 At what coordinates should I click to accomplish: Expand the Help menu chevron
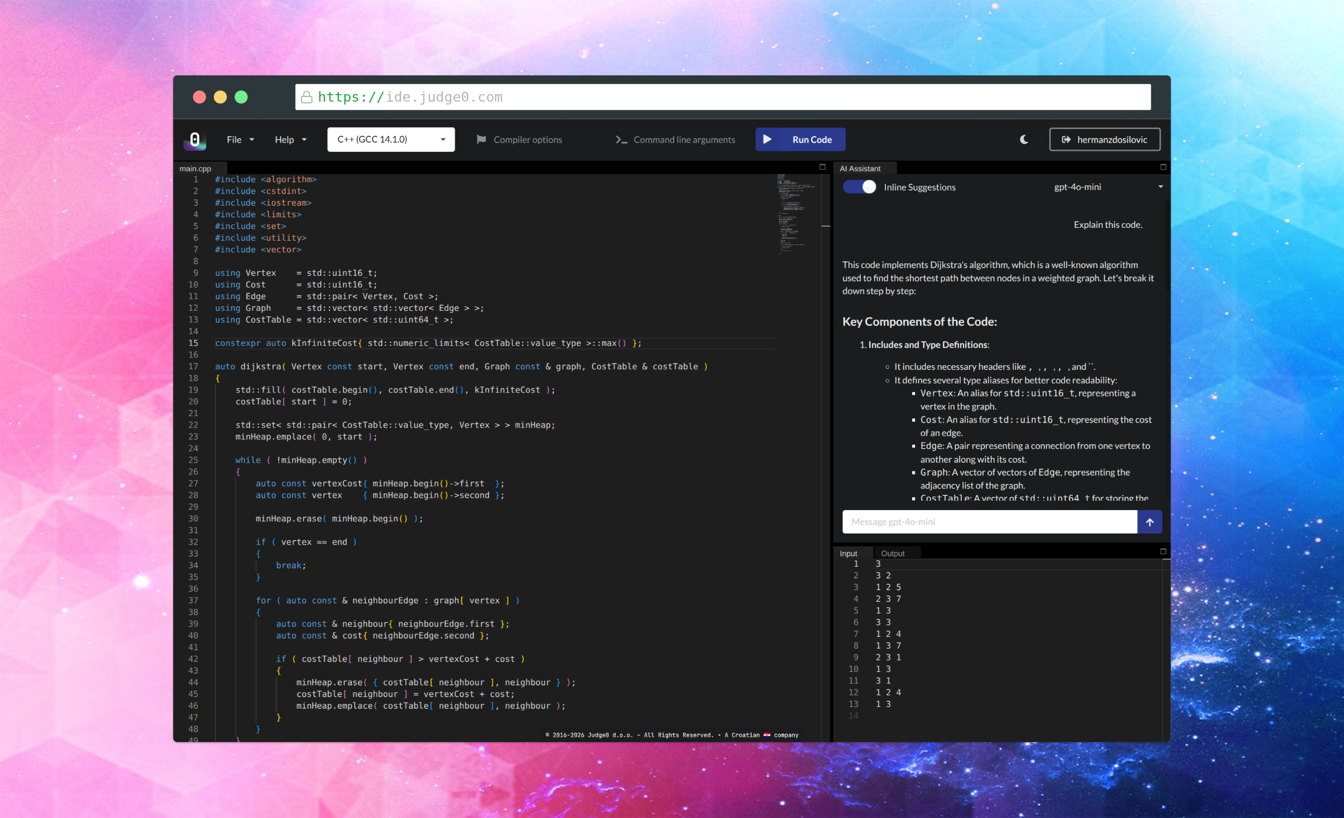point(304,140)
